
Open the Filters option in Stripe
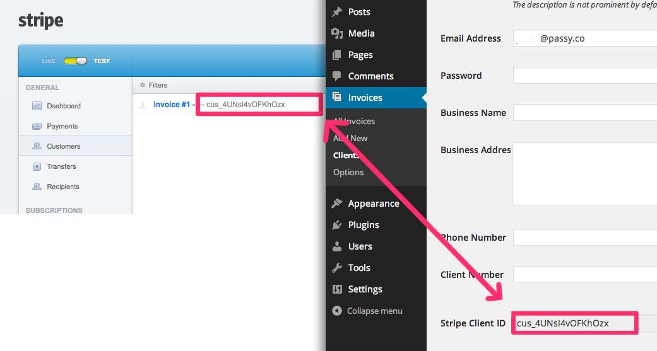[x=158, y=85]
